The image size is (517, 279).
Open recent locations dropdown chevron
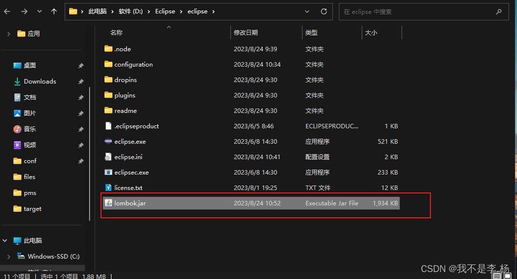40,11
